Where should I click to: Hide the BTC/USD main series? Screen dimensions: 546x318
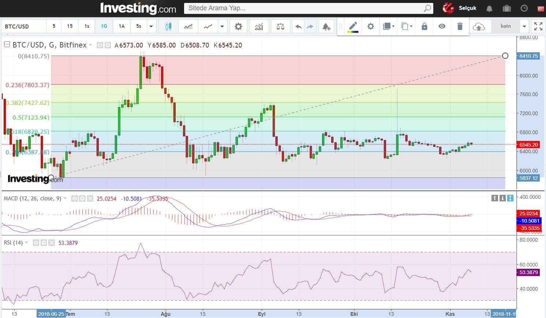click(100, 45)
